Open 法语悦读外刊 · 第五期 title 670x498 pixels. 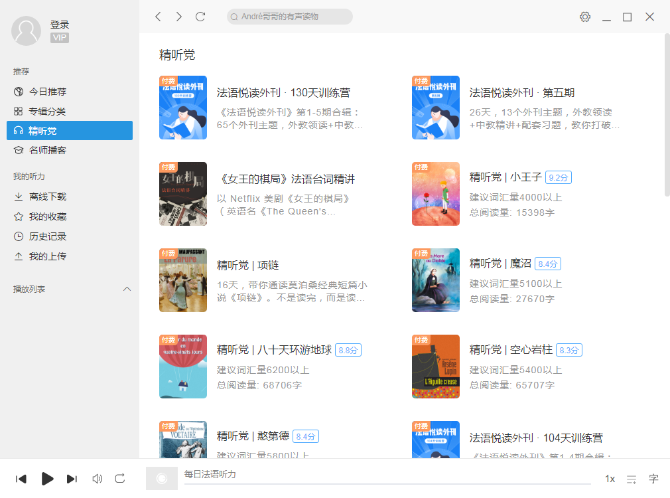pyautogui.click(x=521, y=93)
